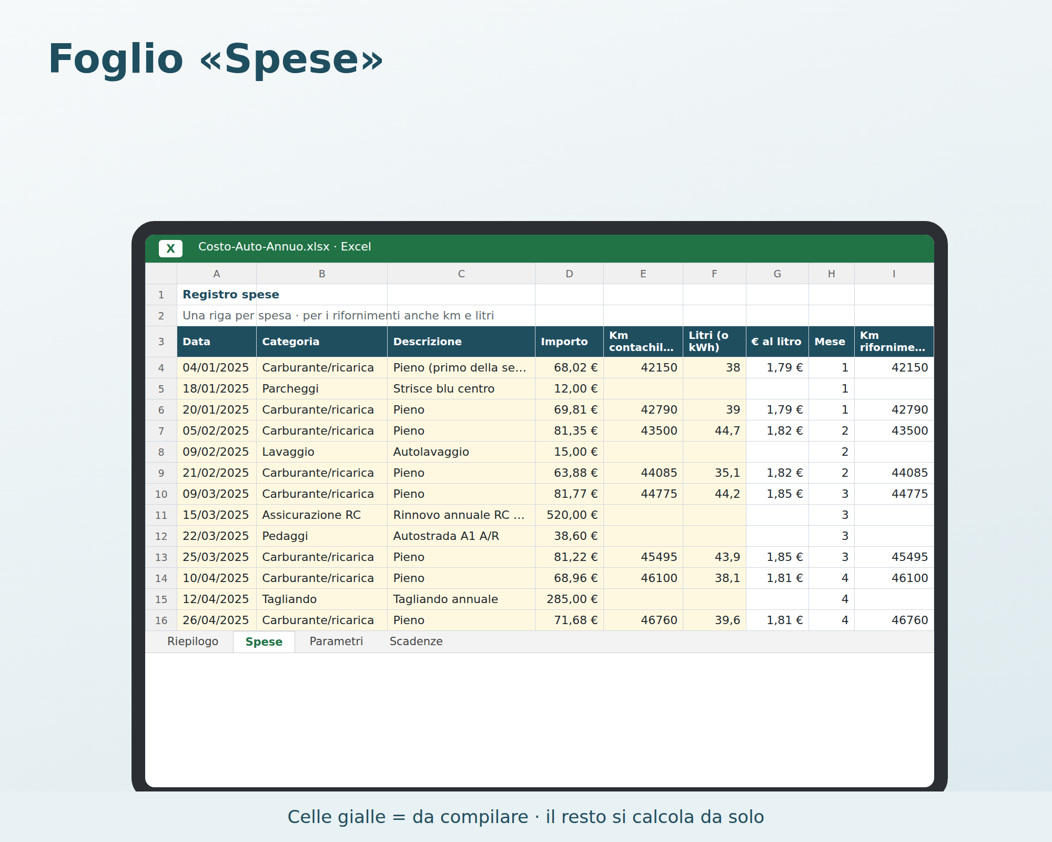Select column C header
Image resolution: width=1052 pixels, height=842 pixels.
pyautogui.click(x=461, y=274)
